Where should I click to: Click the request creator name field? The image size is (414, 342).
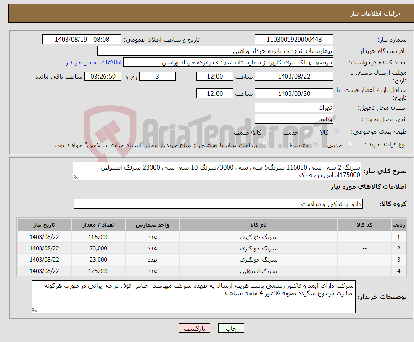click(228, 62)
